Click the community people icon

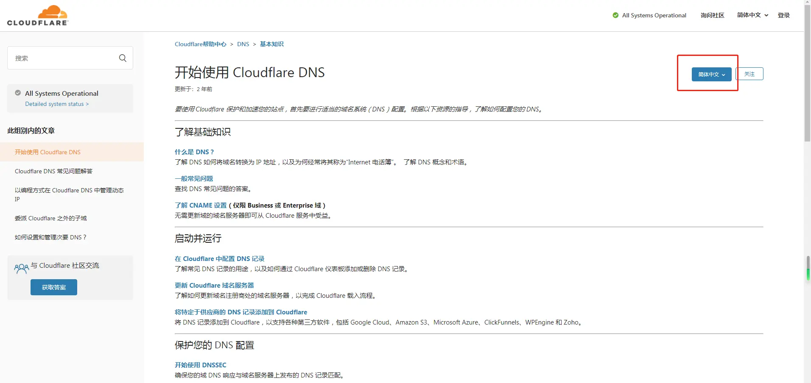(x=21, y=269)
